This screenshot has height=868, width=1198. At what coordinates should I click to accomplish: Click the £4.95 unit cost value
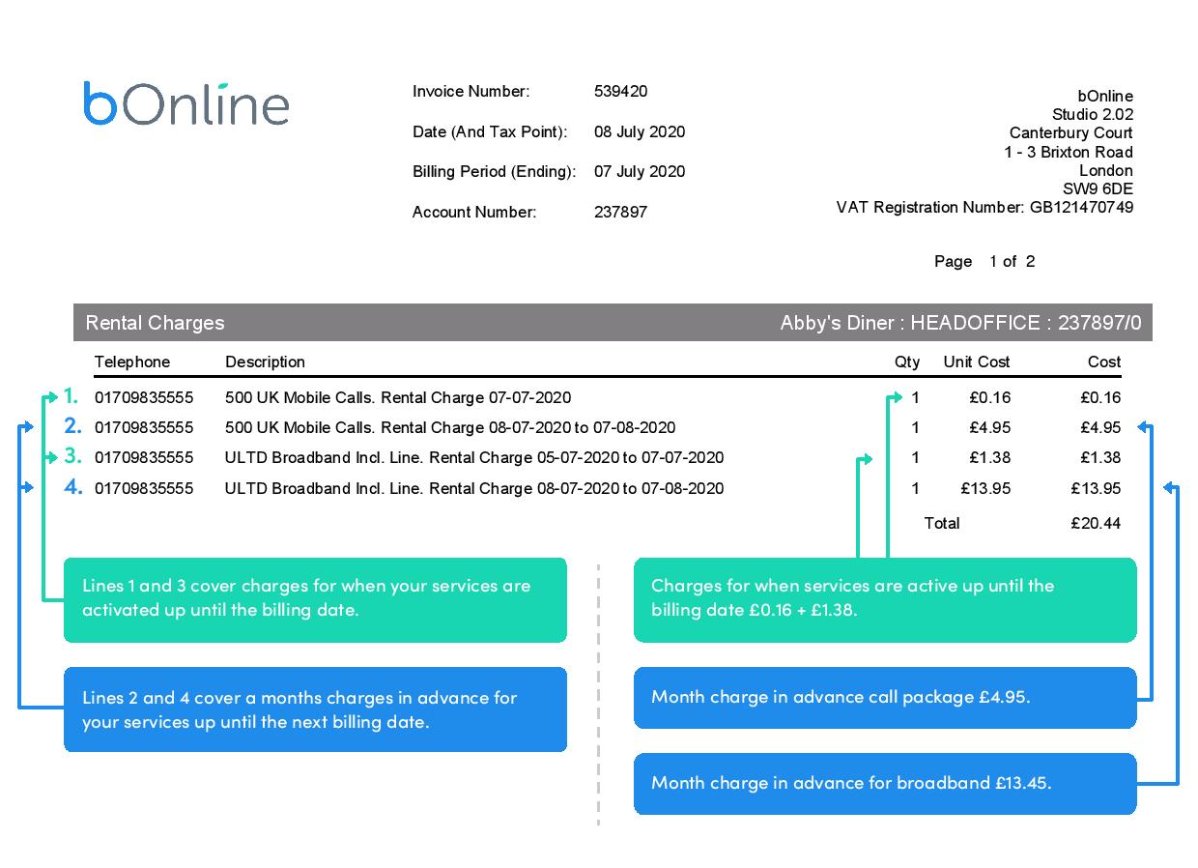click(x=990, y=427)
